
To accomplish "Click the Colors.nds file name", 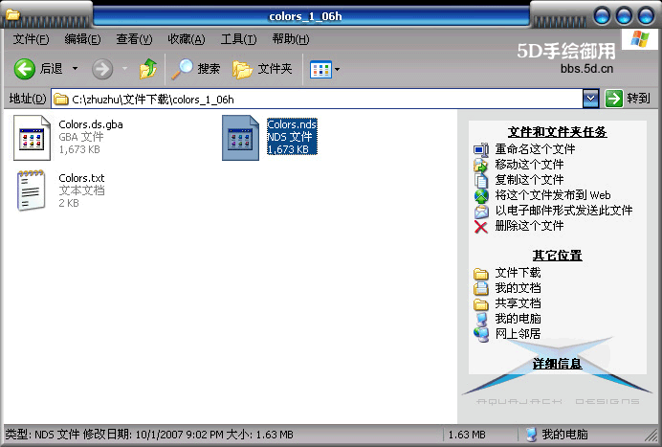I will tap(292, 124).
